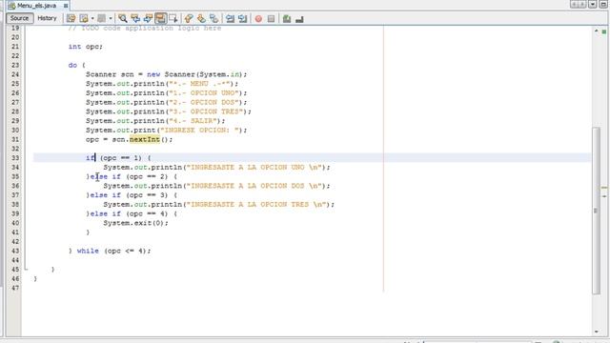Click line number 33 in the gutter
This screenshot has width=610, height=343.
[15, 158]
